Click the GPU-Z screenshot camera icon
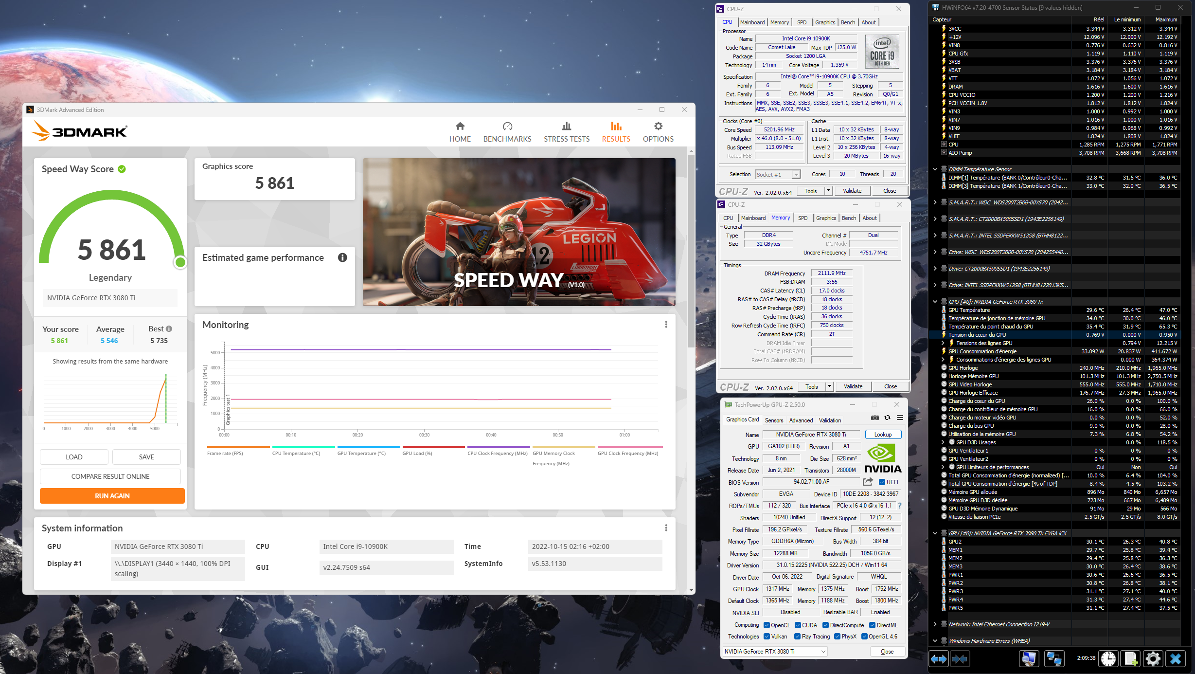The image size is (1195, 674). coord(874,418)
